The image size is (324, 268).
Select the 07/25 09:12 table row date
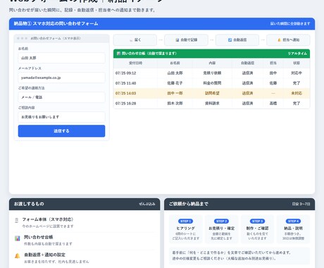click(125, 73)
